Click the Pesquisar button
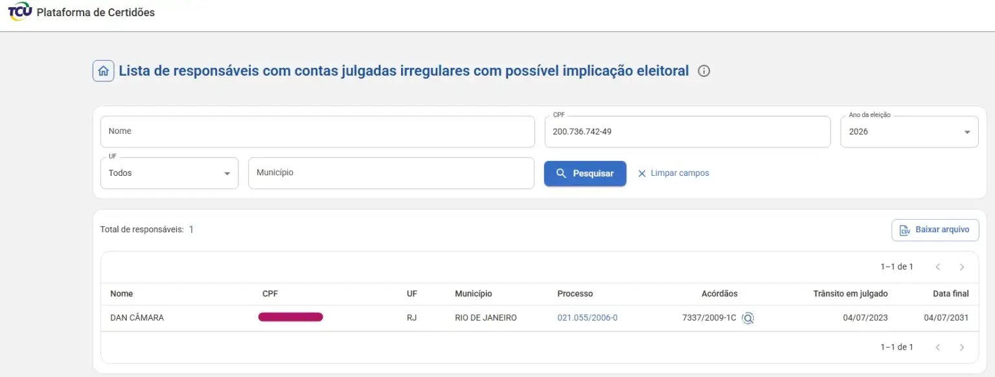995x377 pixels. click(585, 173)
